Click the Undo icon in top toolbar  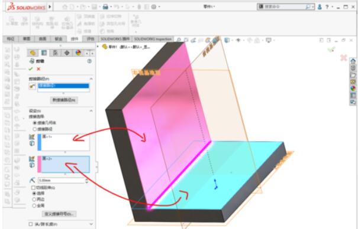click(117, 7)
